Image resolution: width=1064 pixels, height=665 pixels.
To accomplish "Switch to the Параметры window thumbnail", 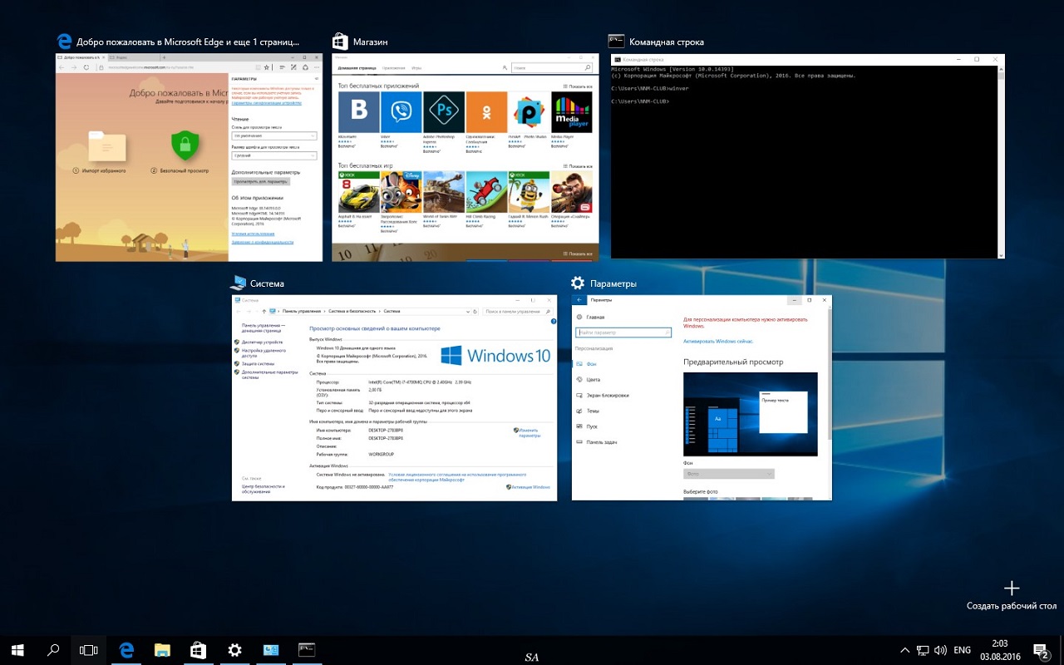I will 702,397.
